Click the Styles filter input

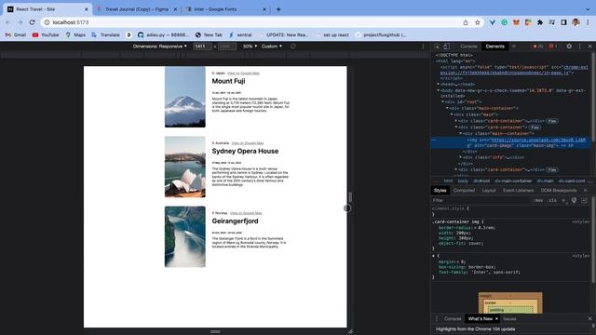coord(481,200)
